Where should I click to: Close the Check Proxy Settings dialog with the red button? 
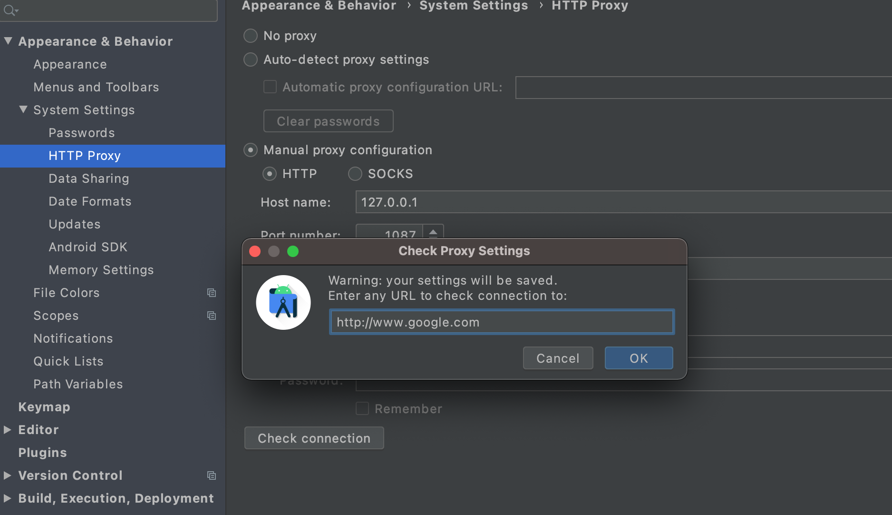coord(255,251)
